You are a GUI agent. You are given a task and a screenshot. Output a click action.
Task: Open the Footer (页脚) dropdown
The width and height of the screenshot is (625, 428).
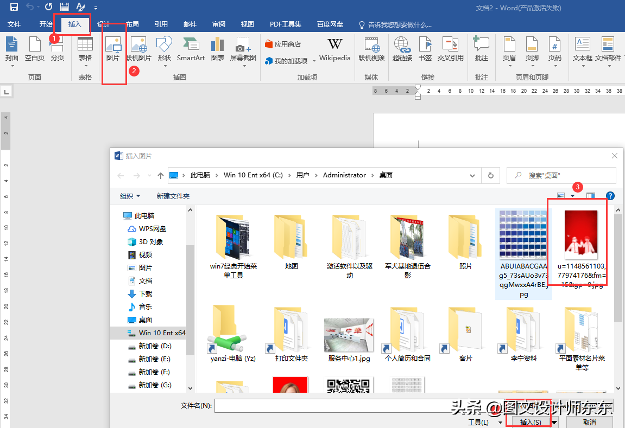coord(532,50)
